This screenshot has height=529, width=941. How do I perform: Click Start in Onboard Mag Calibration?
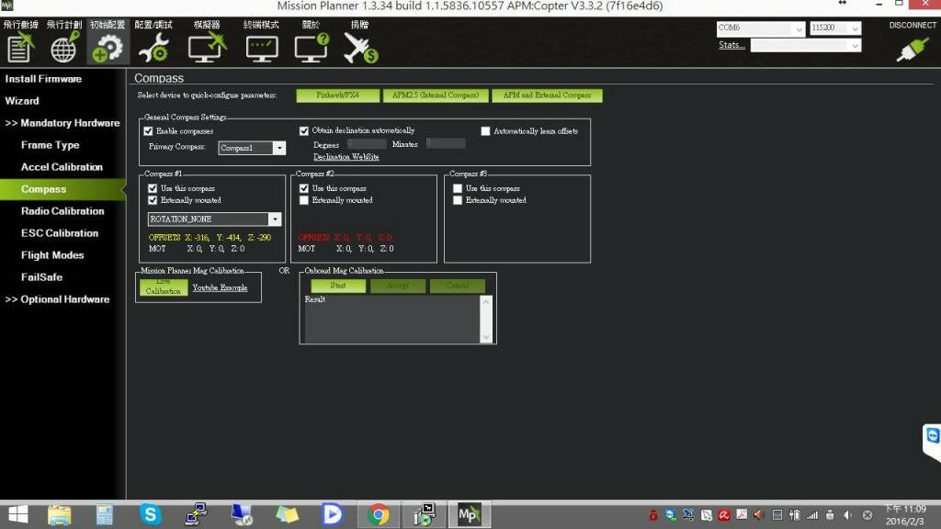pyautogui.click(x=338, y=286)
